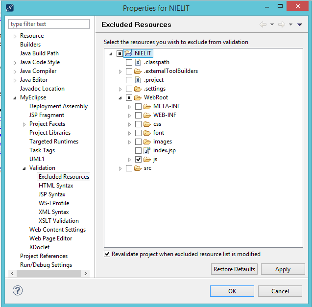Click the WEB-INF folder icon

(x=147, y=115)
